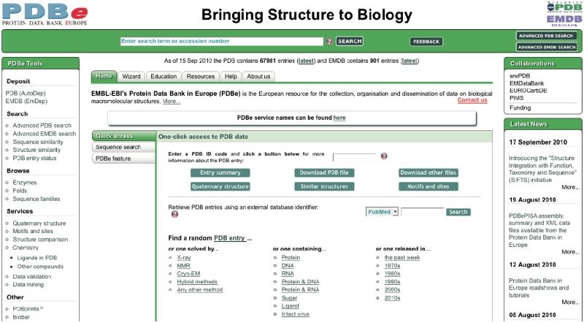The height and width of the screenshot is (323, 584).
Task: Open the Protein & DNA link
Action: point(300,281)
